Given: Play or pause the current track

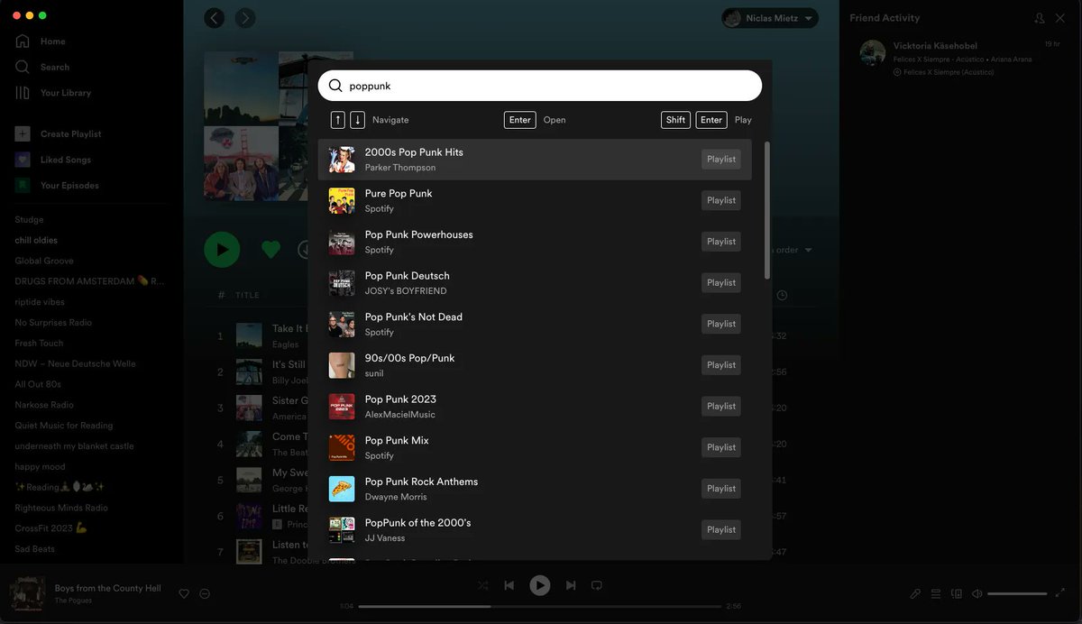Looking at the screenshot, I should [x=539, y=585].
